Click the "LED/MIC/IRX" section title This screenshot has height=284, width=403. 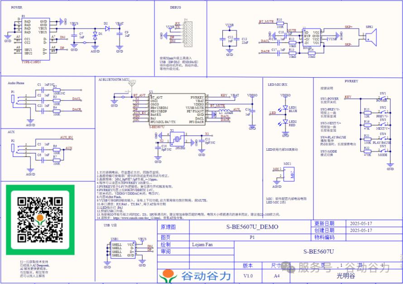point(278,85)
